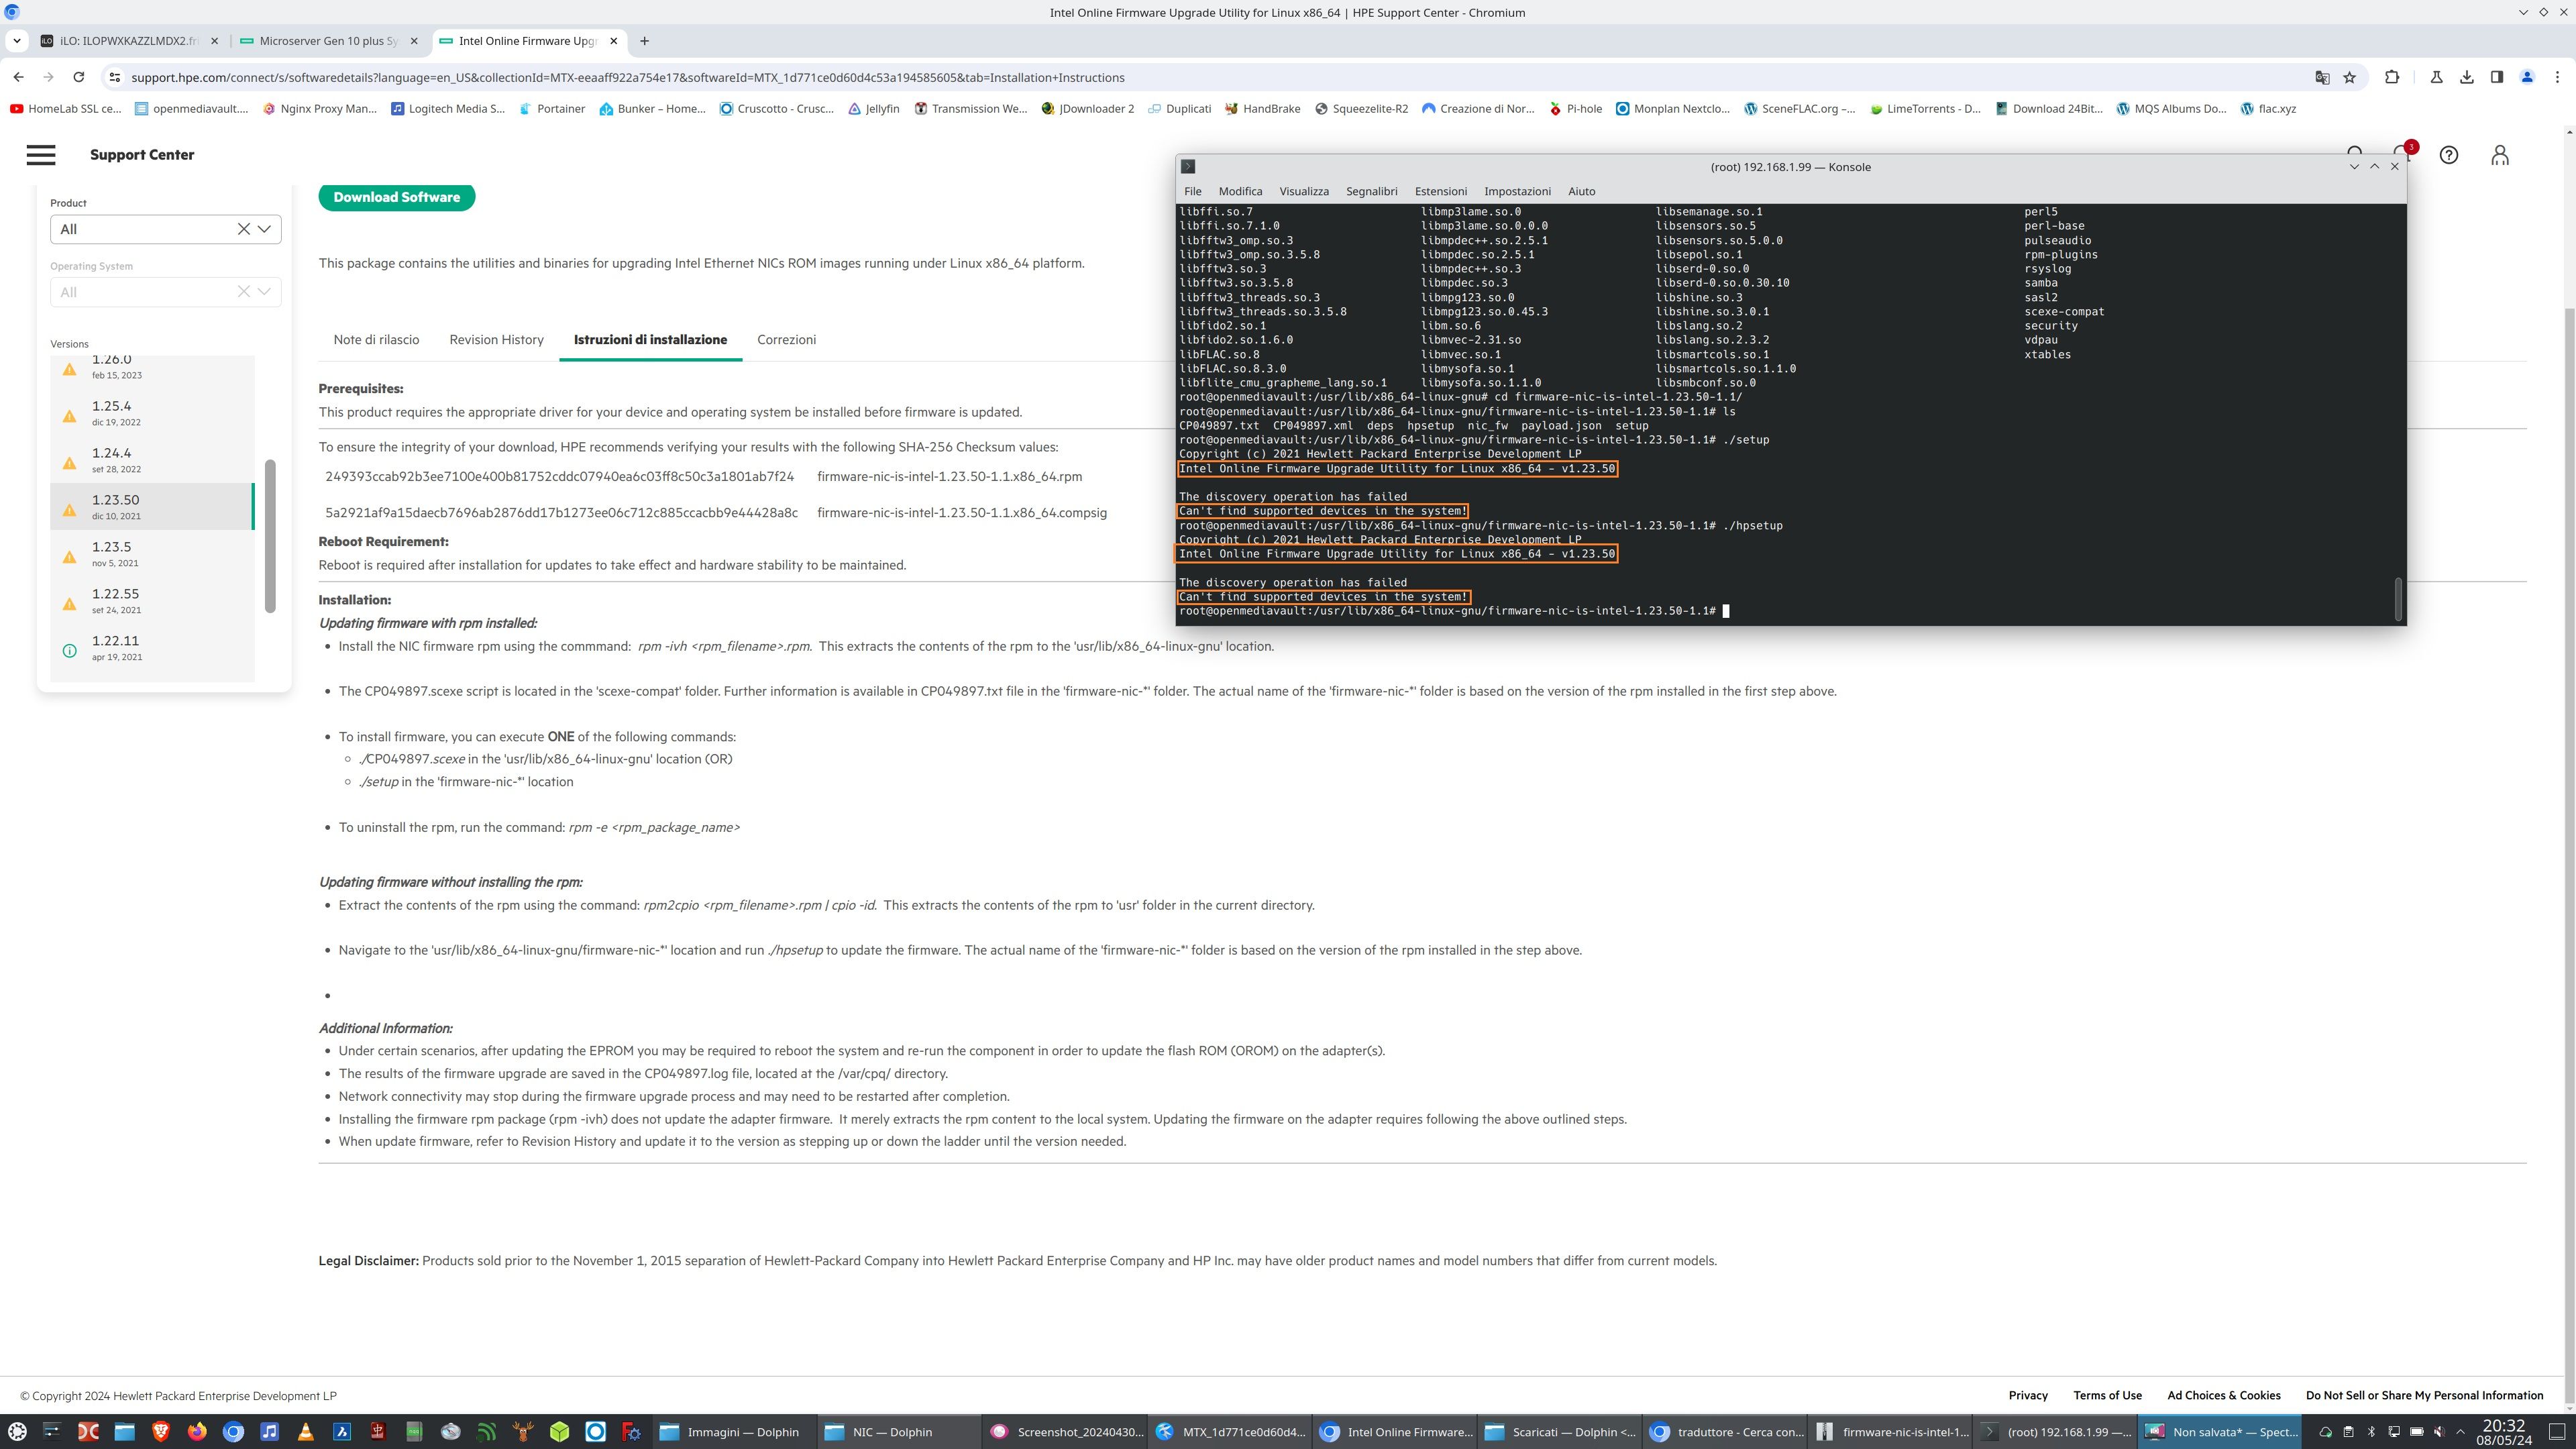Open the Note di rilascio tab
The width and height of the screenshot is (2576, 1449).
pos(376,340)
